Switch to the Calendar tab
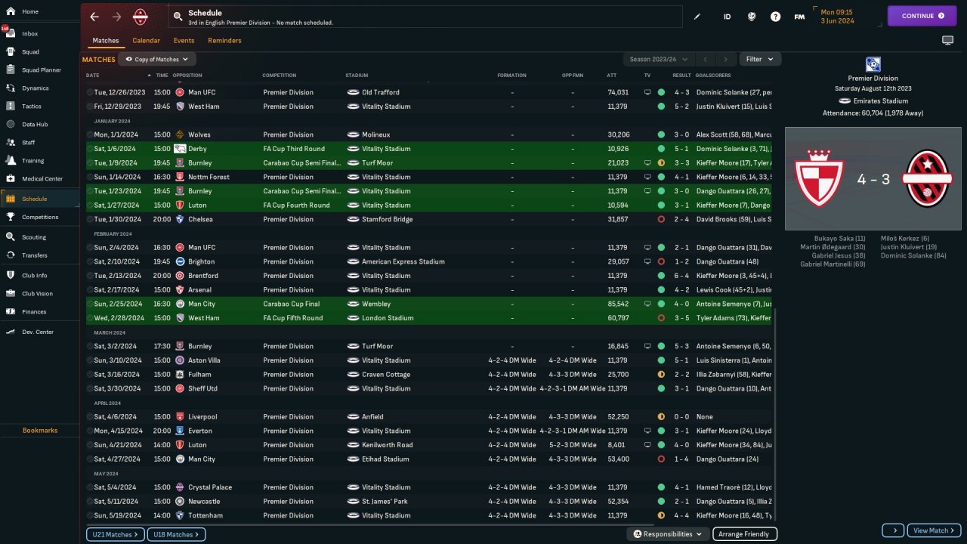967x544 pixels. tap(146, 41)
